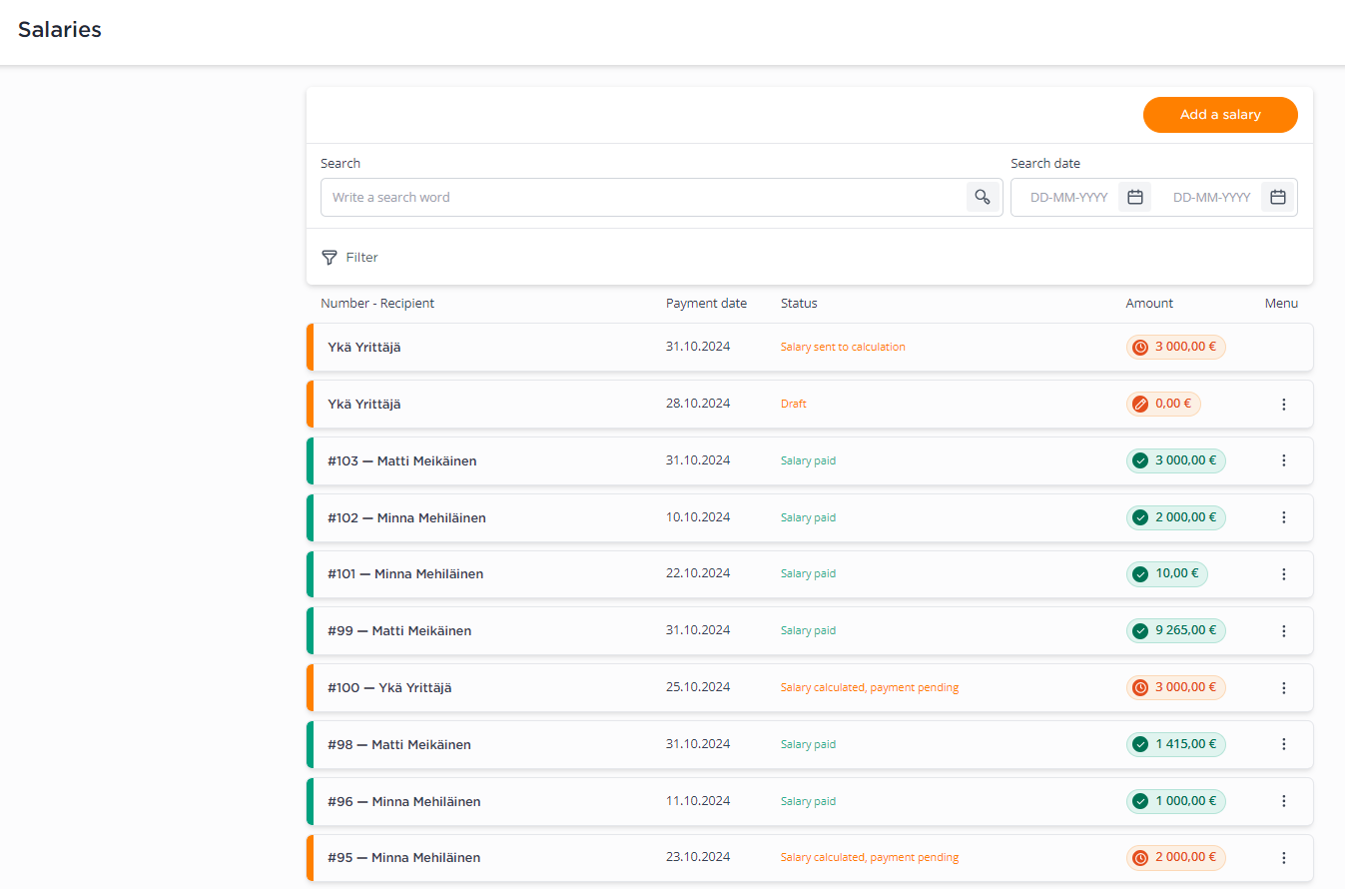Open the #96 Minna Mehiläinen salary row

[x=810, y=801]
